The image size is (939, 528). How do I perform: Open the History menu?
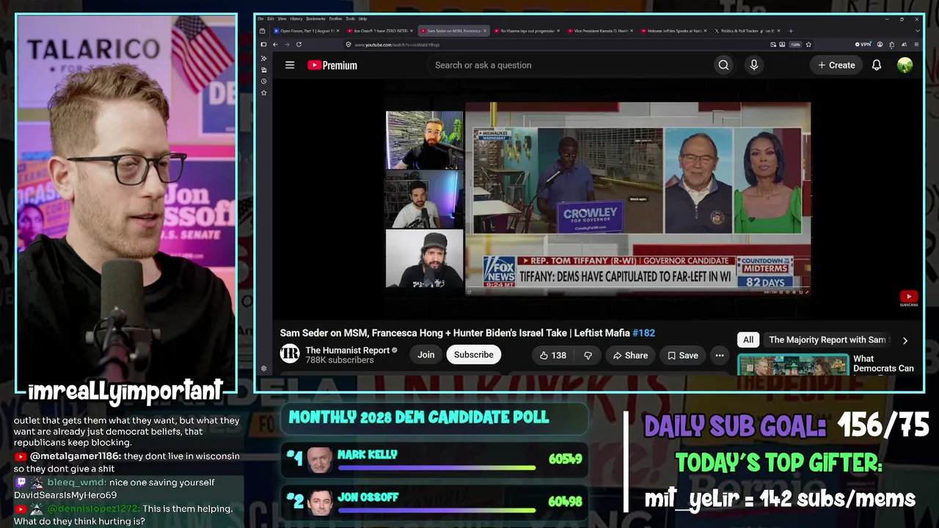tap(296, 18)
